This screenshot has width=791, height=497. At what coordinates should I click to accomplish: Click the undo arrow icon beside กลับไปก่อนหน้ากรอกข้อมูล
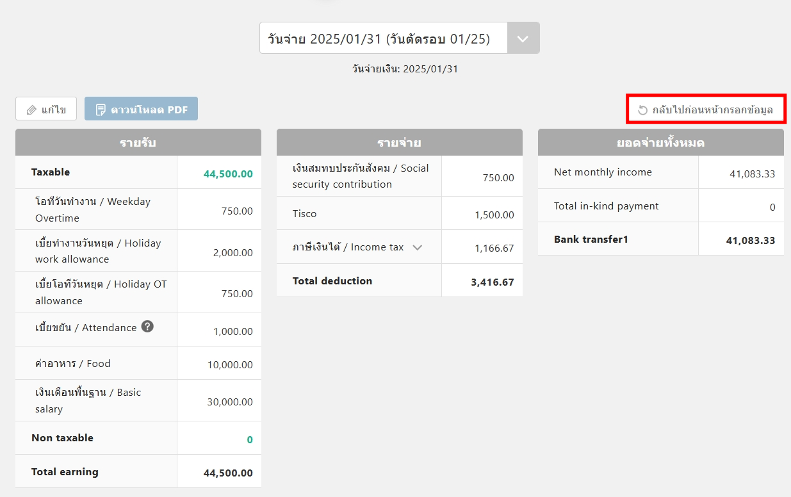click(642, 110)
